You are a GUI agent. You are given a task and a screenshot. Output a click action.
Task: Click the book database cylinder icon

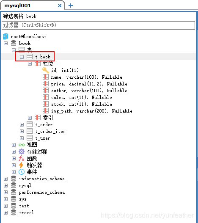pos(14,43)
